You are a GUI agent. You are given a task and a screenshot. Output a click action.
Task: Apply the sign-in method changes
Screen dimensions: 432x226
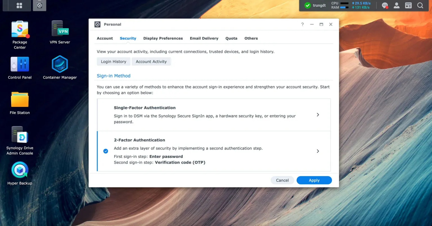[314, 180]
